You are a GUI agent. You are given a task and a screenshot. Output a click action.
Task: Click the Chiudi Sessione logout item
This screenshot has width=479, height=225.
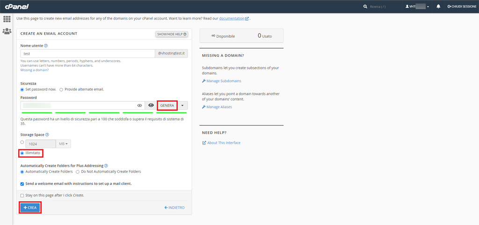click(x=461, y=7)
